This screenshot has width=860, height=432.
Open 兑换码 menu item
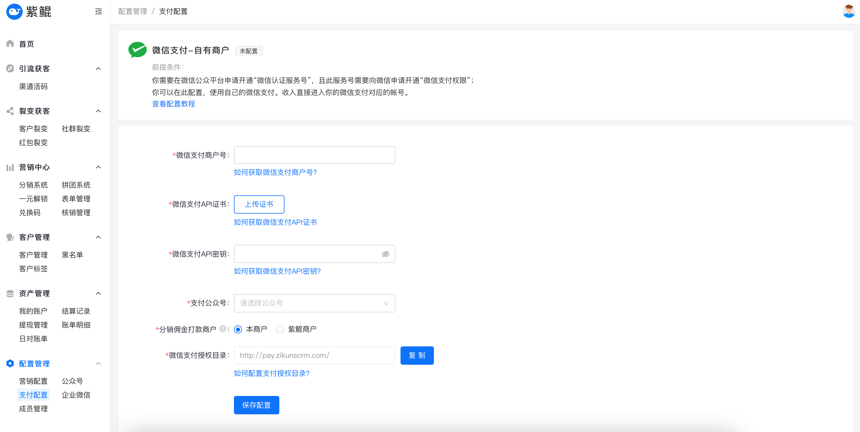(30, 212)
